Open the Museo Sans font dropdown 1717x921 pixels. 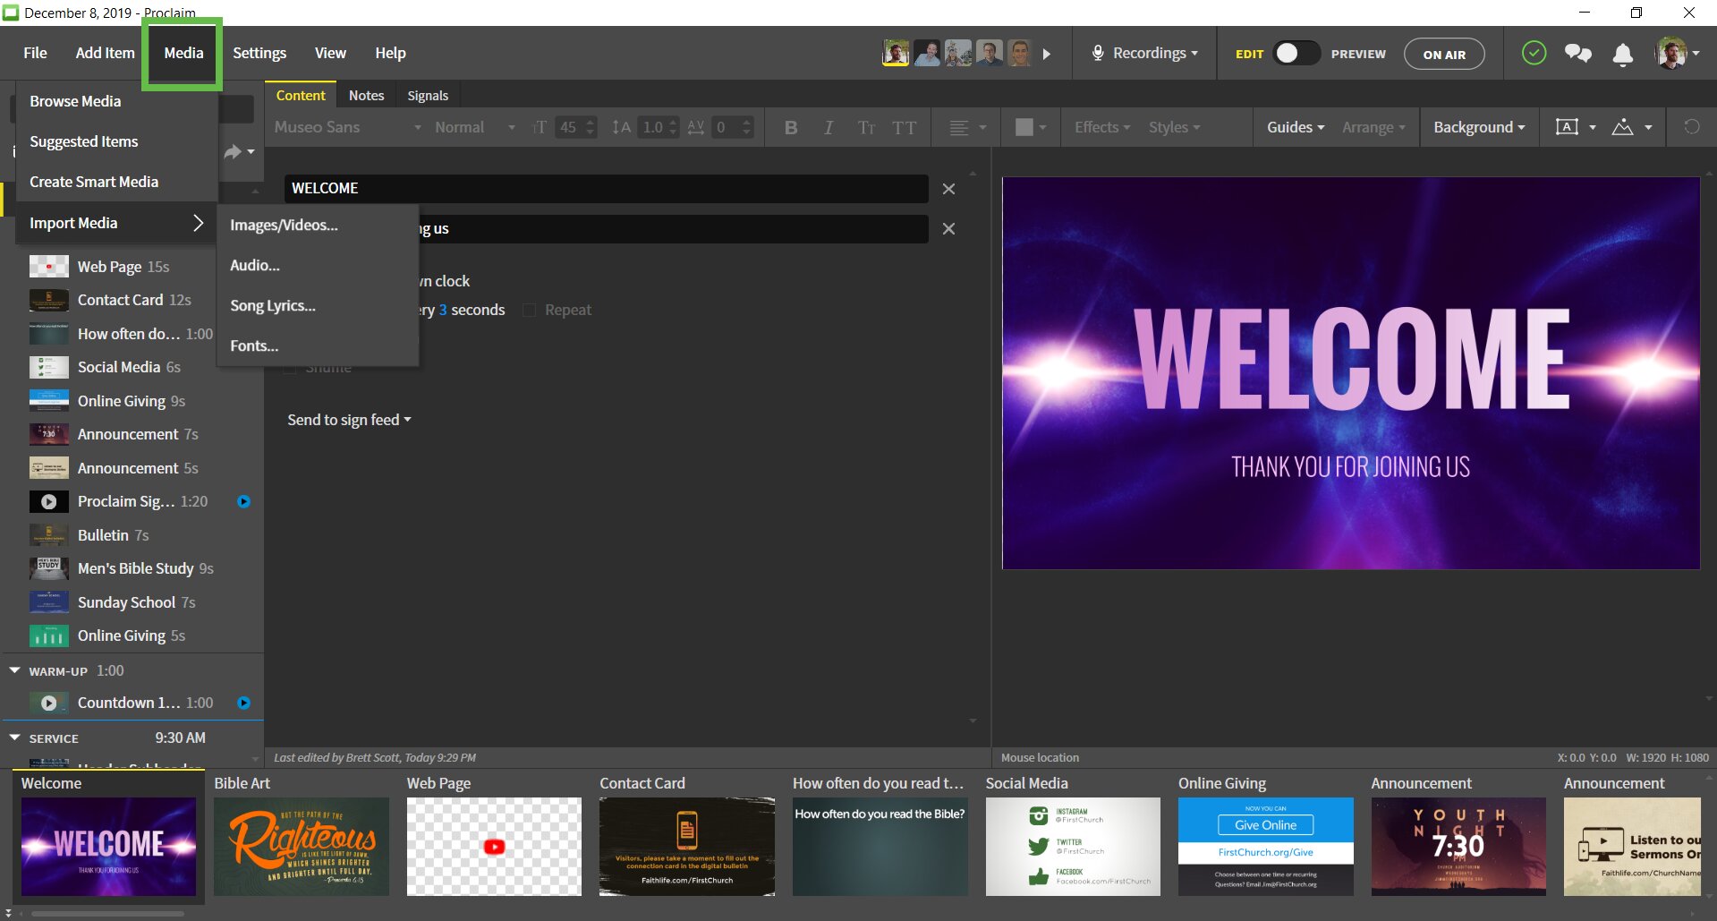(347, 127)
